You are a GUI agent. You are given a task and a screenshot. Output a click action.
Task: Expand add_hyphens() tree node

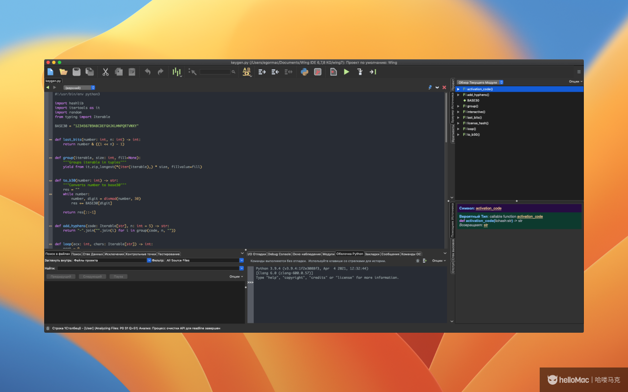(x=458, y=95)
